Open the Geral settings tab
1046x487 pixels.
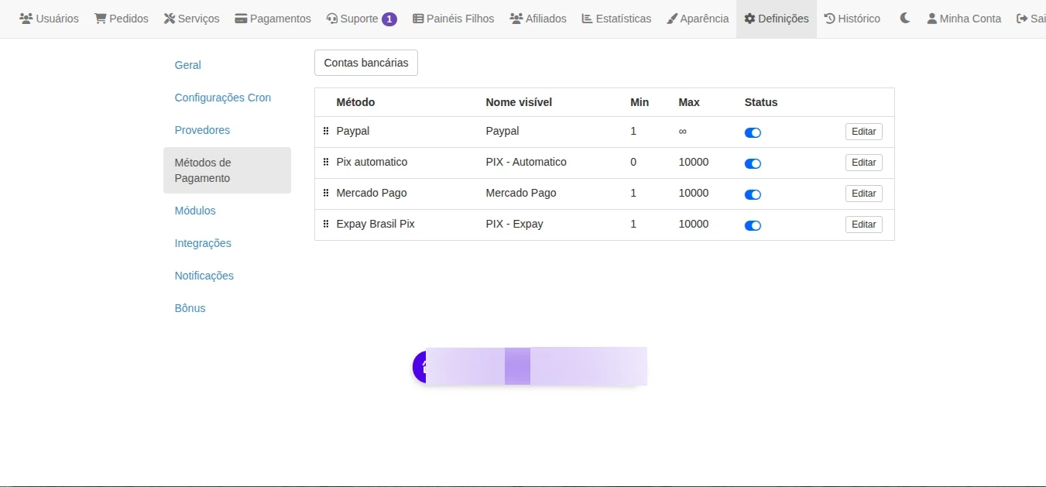(188, 65)
